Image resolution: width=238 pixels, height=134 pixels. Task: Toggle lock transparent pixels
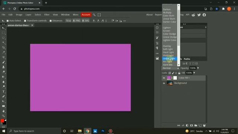coord(170,73)
